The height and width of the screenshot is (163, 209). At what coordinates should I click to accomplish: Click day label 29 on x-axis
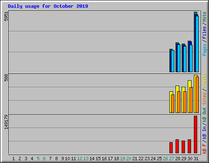[184, 159]
